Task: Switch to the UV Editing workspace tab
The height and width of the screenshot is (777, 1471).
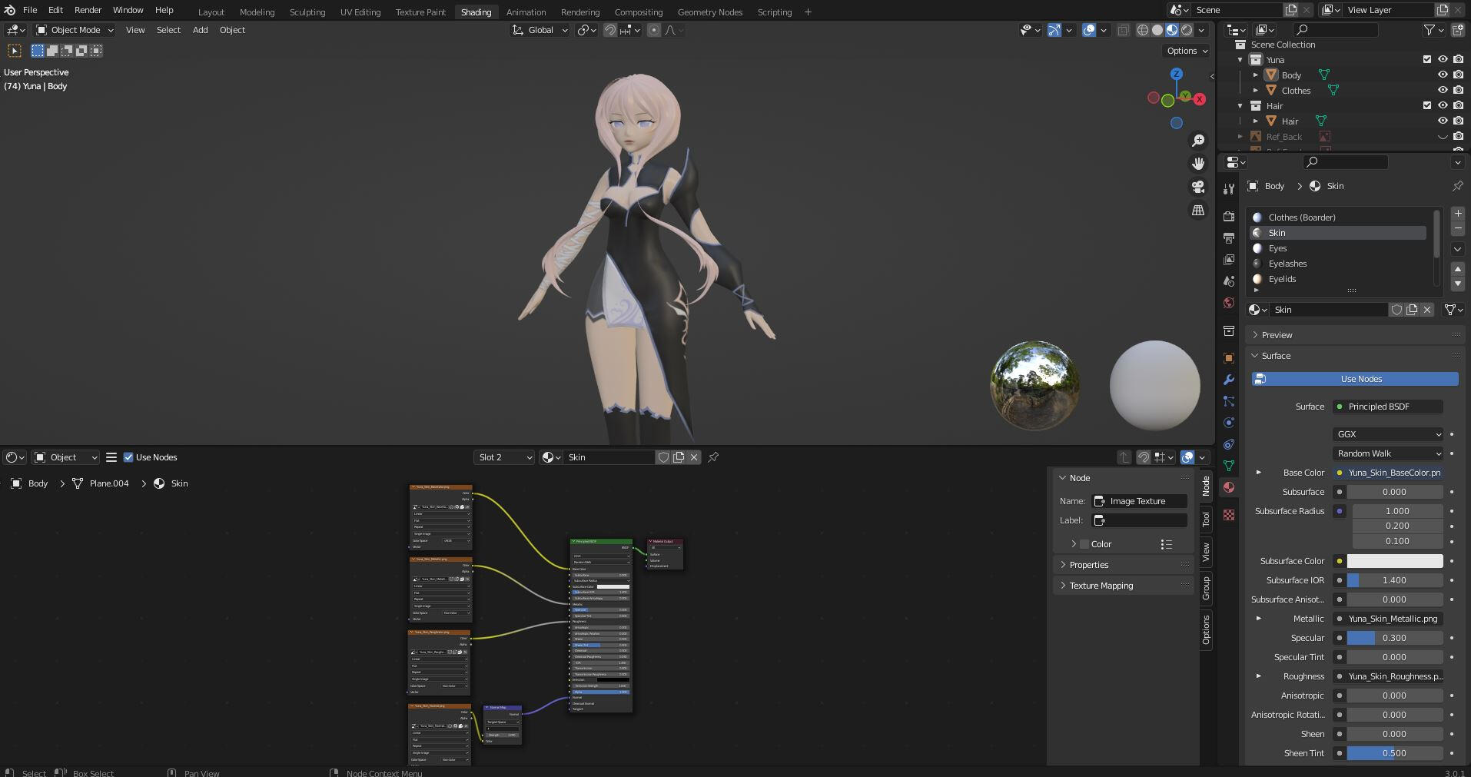Action: [360, 12]
